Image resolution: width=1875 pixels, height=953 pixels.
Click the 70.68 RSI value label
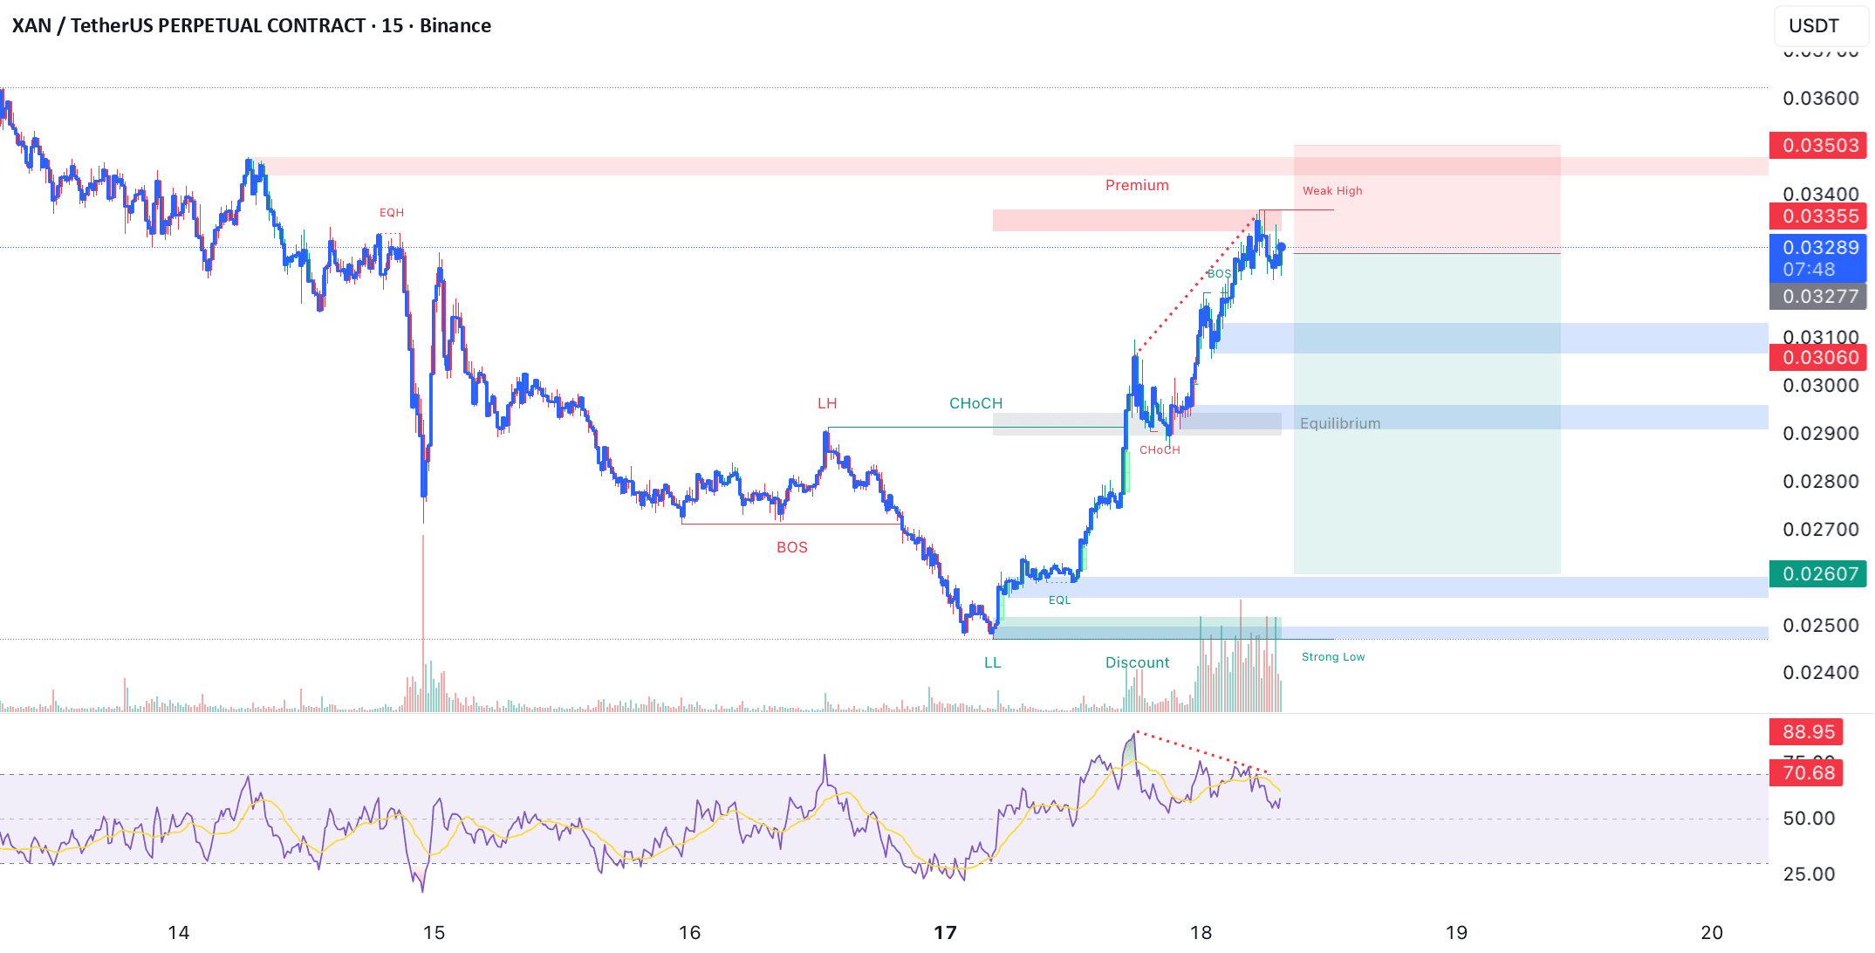pos(1806,773)
